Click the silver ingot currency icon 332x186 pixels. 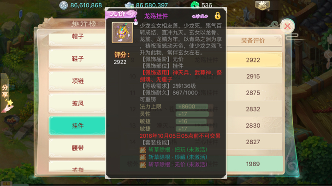[x=129, y=5]
